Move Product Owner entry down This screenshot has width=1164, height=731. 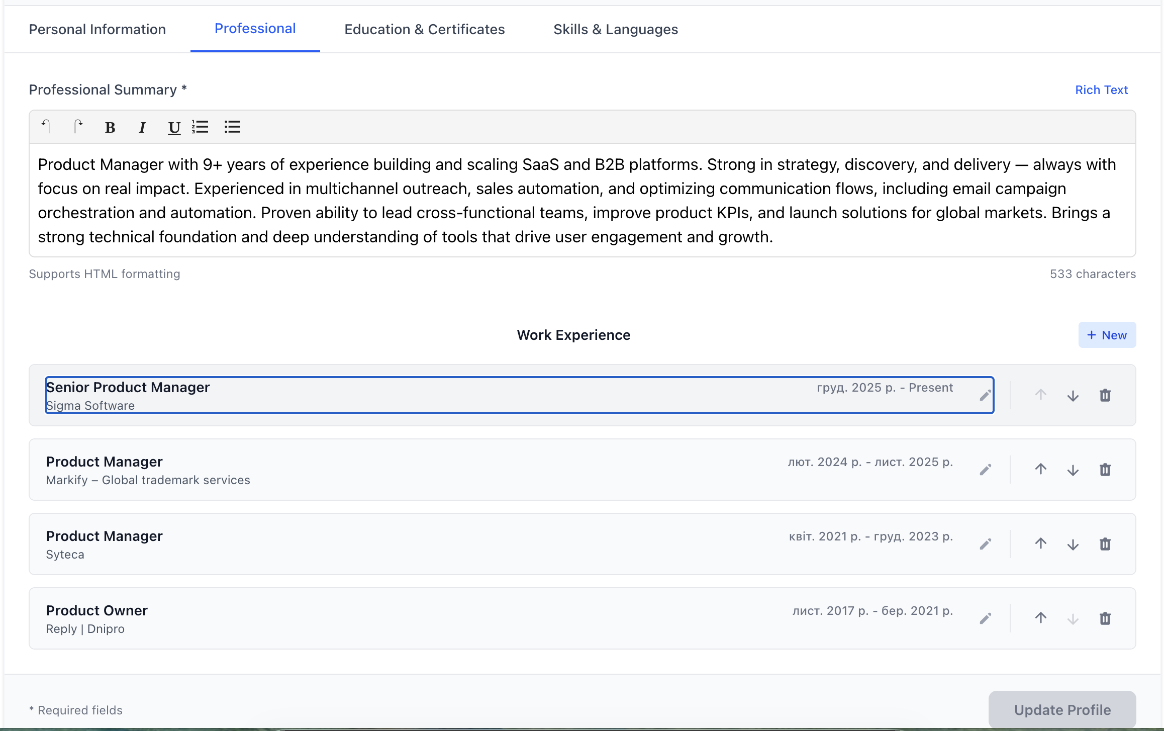pos(1073,618)
